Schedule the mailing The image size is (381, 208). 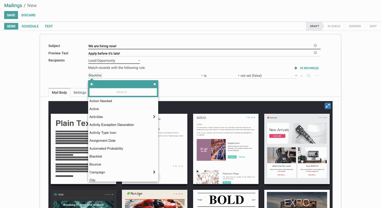[30, 26]
